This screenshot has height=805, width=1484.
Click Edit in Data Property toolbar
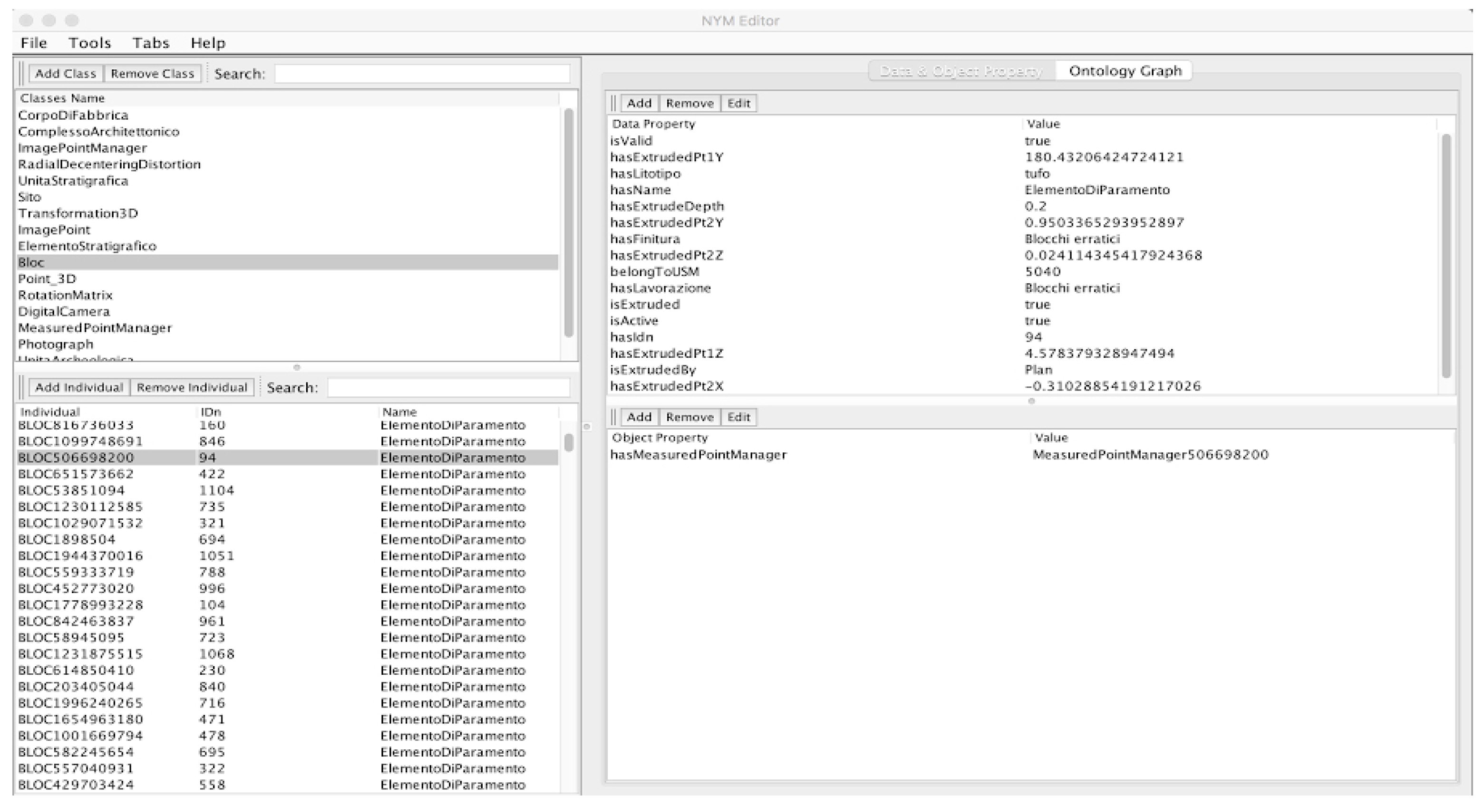pos(738,104)
